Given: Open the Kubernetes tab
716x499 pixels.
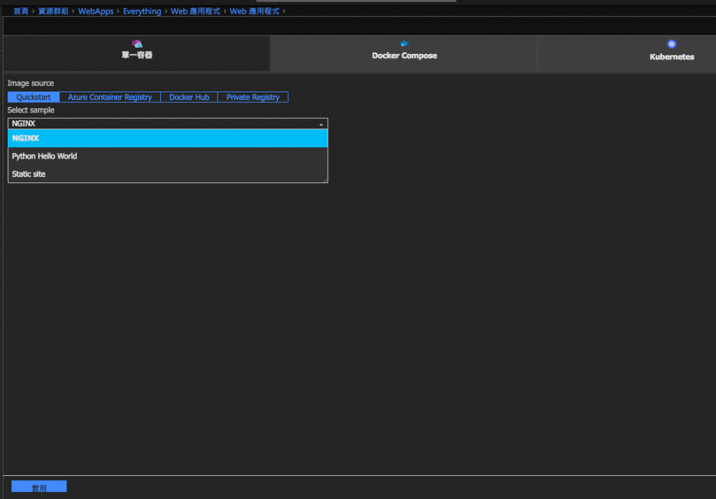Looking at the screenshot, I should coord(672,54).
